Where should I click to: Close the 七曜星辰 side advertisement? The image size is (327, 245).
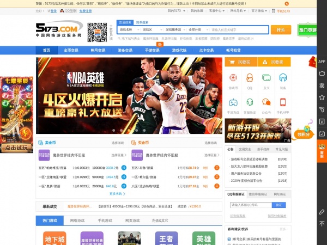(31, 78)
